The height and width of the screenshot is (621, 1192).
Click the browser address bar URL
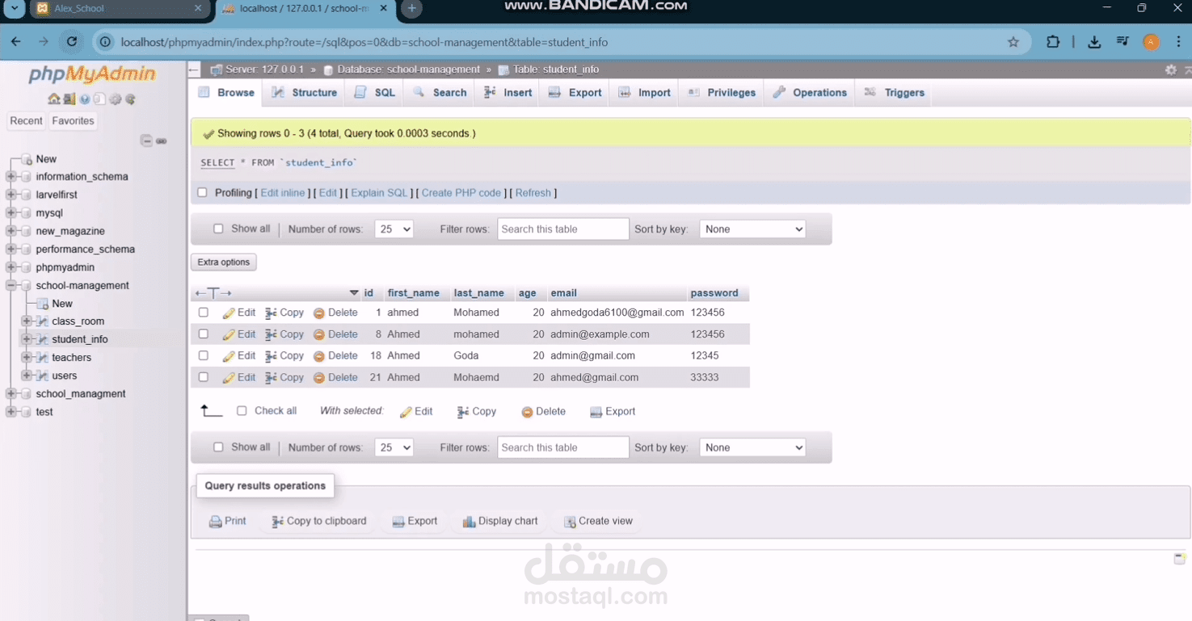pos(364,42)
